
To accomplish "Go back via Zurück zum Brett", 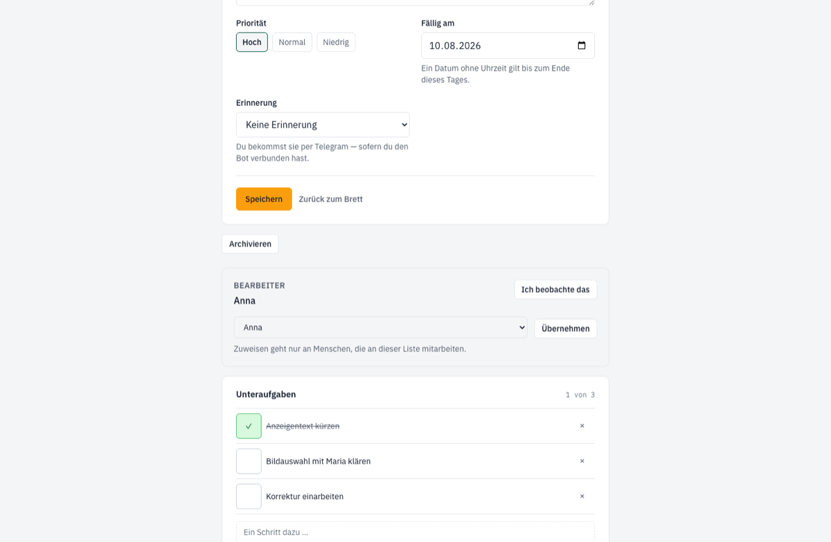I will click(331, 199).
